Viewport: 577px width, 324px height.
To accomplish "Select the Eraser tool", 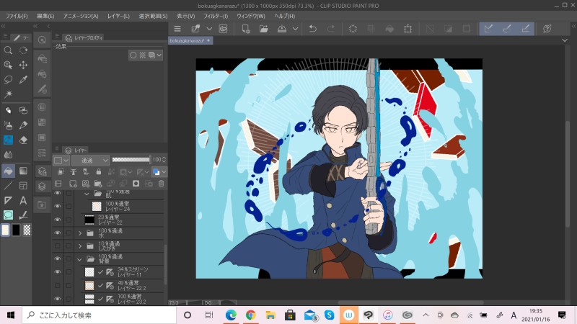I will 23,140.
